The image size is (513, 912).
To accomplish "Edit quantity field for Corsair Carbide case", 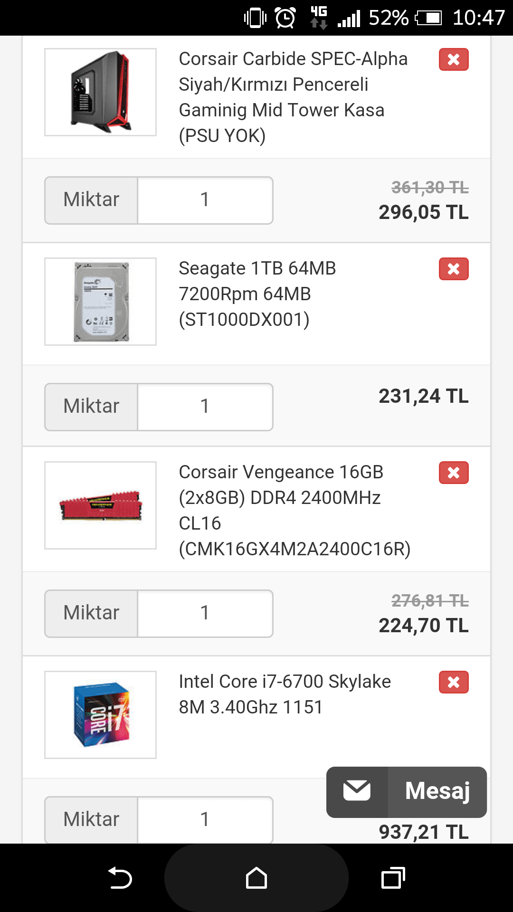I will tap(205, 200).
